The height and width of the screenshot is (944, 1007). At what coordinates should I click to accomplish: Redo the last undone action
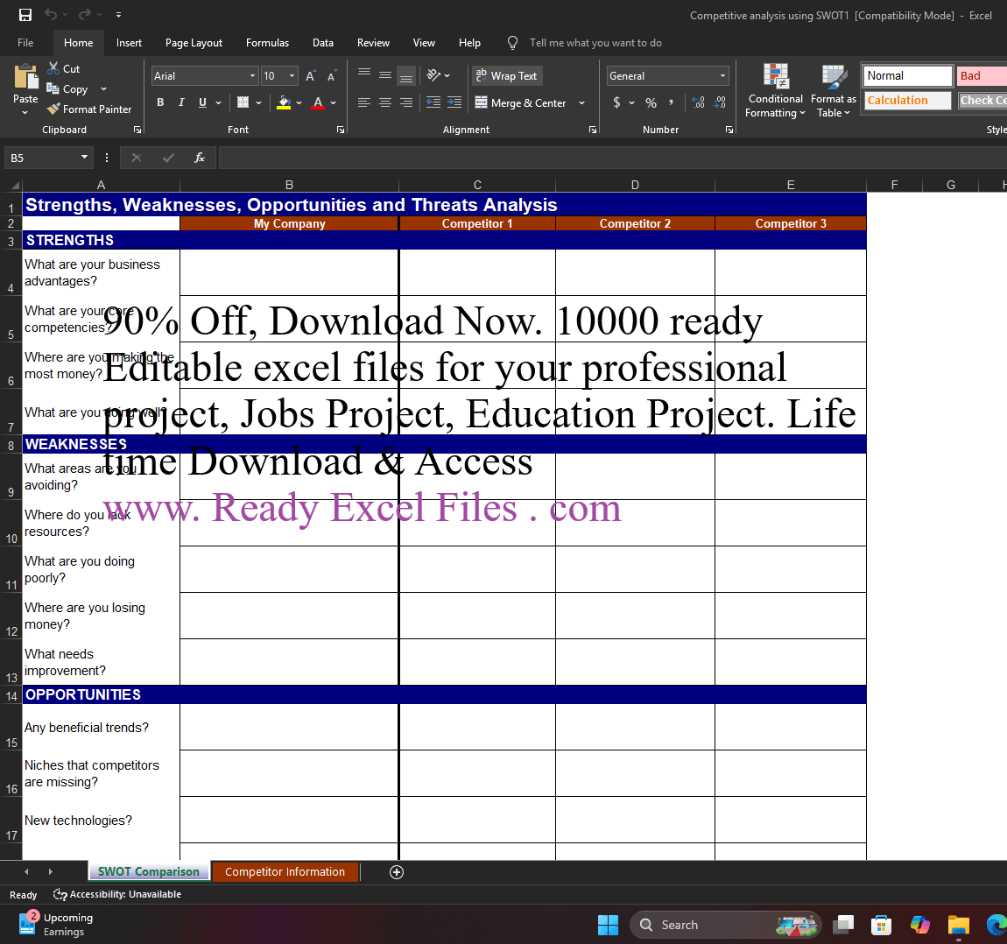(85, 15)
